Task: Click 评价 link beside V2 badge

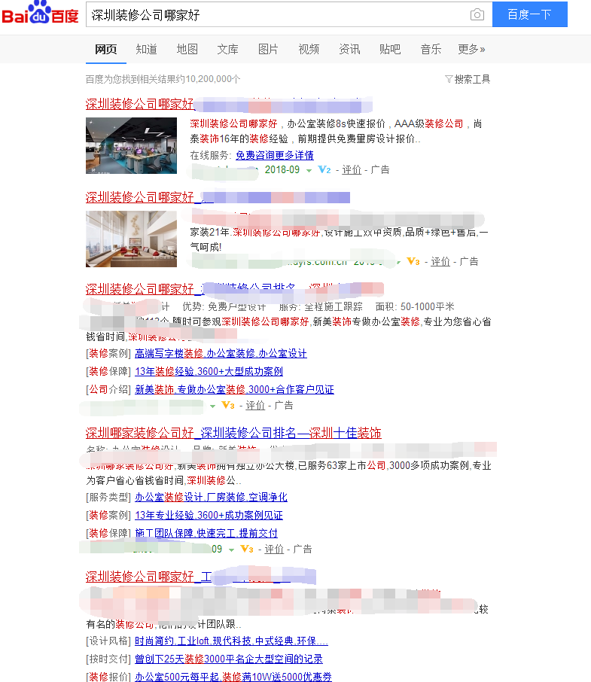Action: (352, 169)
